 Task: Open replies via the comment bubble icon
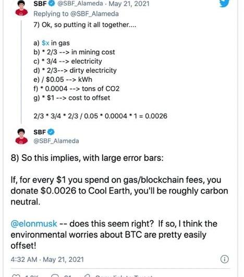click(55, 275)
